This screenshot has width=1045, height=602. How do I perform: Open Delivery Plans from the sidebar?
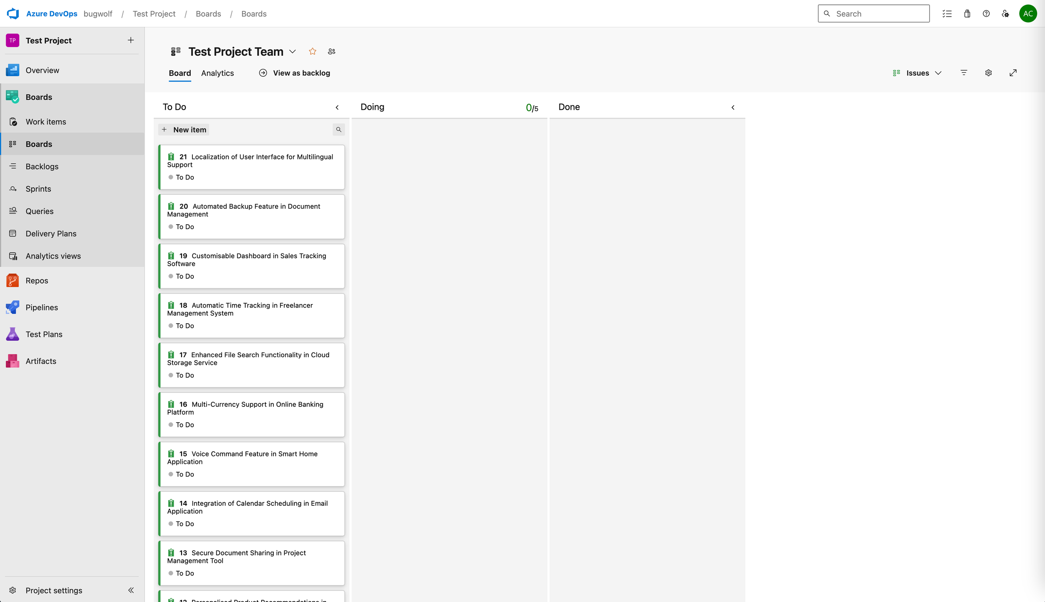coord(51,233)
